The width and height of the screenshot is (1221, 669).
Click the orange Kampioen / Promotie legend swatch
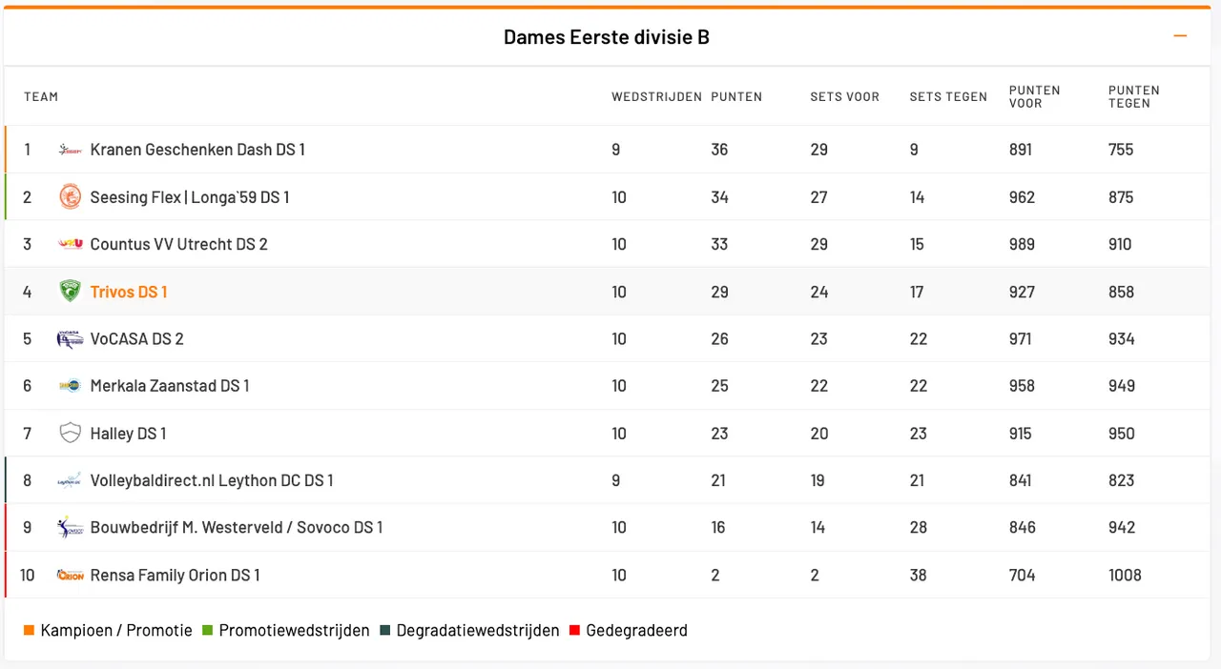click(x=29, y=631)
